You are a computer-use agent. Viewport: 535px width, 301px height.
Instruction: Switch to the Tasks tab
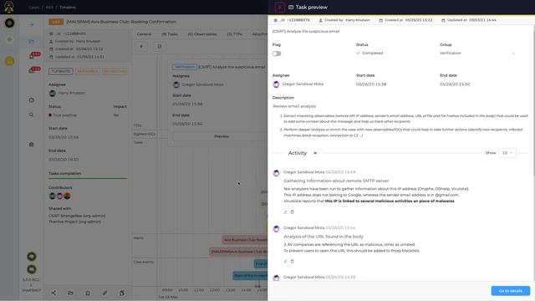coord(170,34)
